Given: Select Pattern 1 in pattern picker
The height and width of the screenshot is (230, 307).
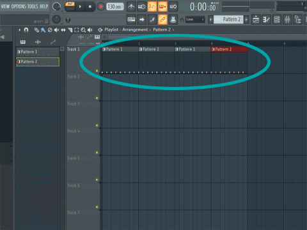Looking at the screenshot, I should (38, 52).
